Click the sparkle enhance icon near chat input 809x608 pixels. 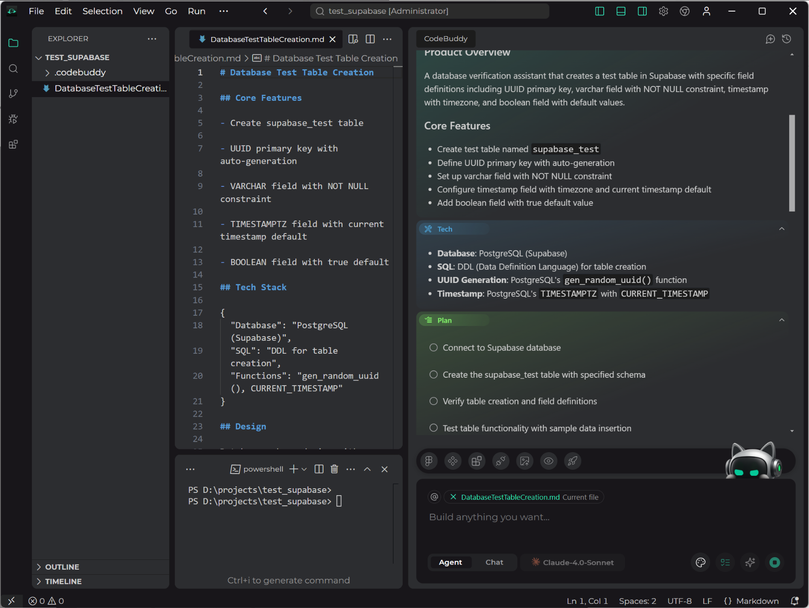pyautogui.click(x=750, y=562)
